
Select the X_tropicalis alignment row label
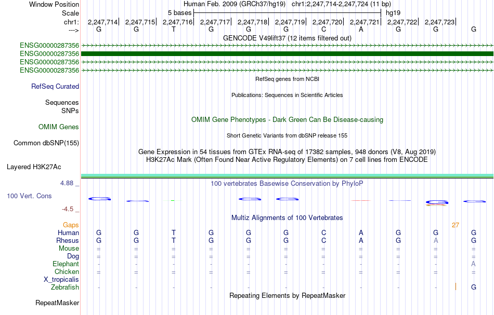tap(61, 280)
